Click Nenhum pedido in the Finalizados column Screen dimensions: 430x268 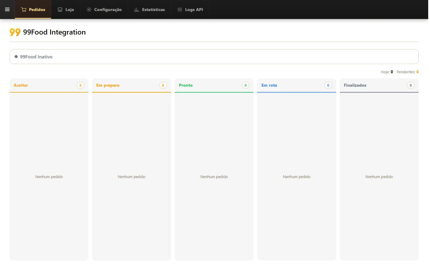tap(379, 177)
